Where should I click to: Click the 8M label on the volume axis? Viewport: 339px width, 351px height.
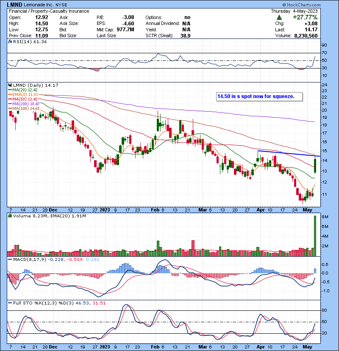(x=325, y=217)
